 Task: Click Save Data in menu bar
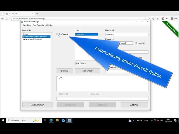[27, 25]
